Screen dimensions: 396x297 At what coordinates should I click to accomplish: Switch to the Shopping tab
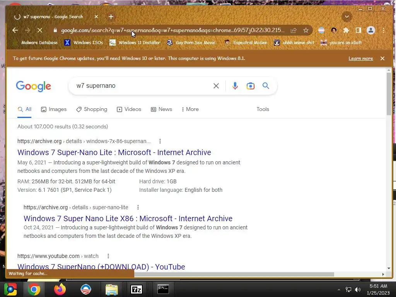(92, 109)
